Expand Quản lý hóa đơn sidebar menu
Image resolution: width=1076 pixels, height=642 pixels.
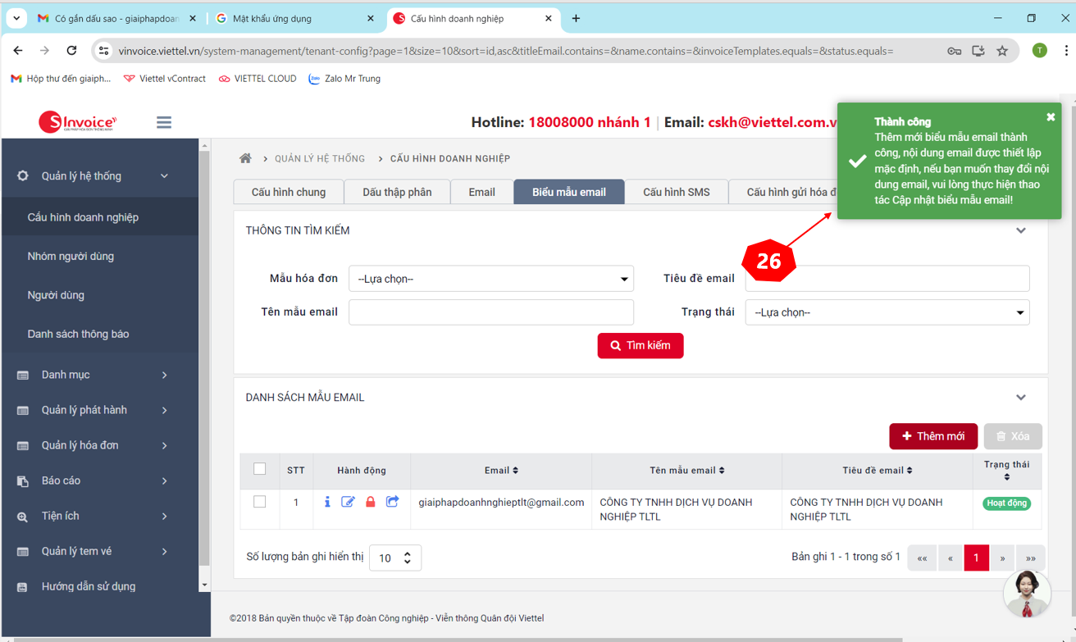[92, 445]
